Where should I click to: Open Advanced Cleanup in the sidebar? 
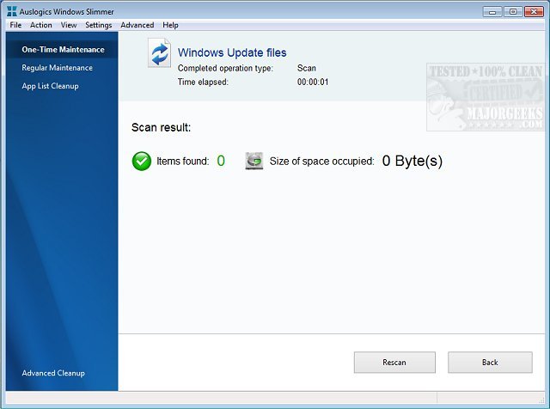(53, 373)
